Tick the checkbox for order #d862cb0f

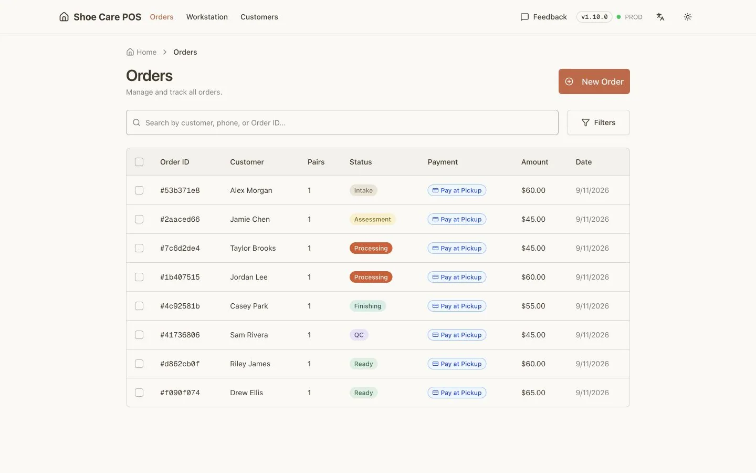coord(139,364)
